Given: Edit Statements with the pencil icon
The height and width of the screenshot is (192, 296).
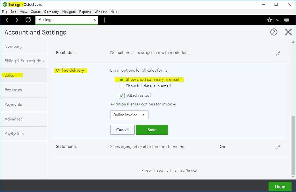Looking at the screenshot, I should (x=278, y=147).
